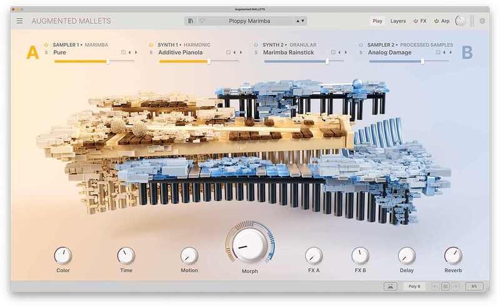This screenshot has width=500, height=306.
Task: Open the settings gear icon
Action: coord(482,21)
